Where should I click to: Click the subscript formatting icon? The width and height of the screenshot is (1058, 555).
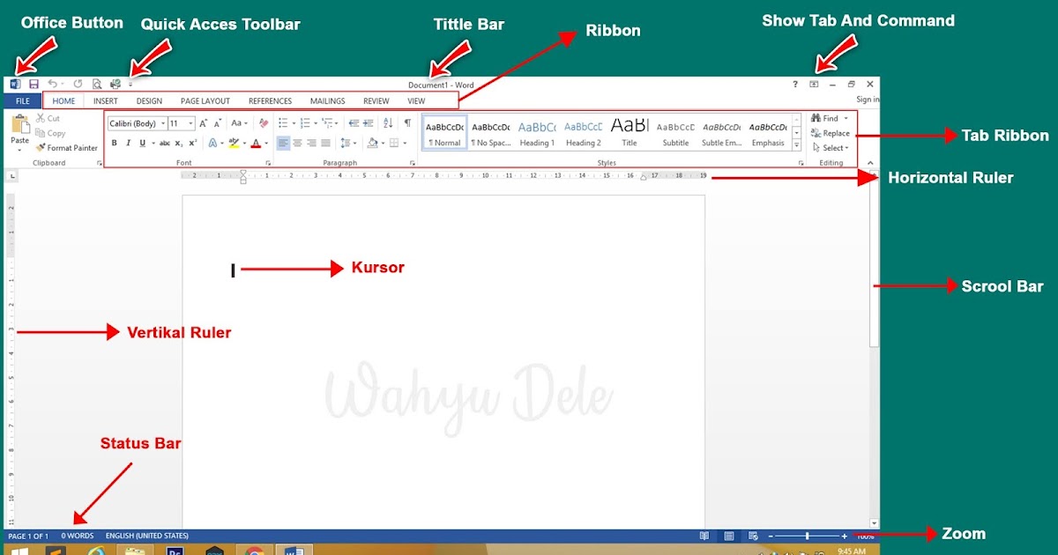(x=178, y=142)
